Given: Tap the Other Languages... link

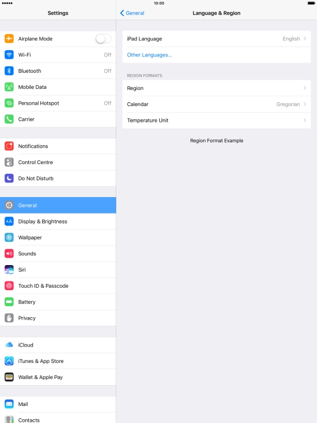Looking at the screenshot, I should tap(149, 55).
